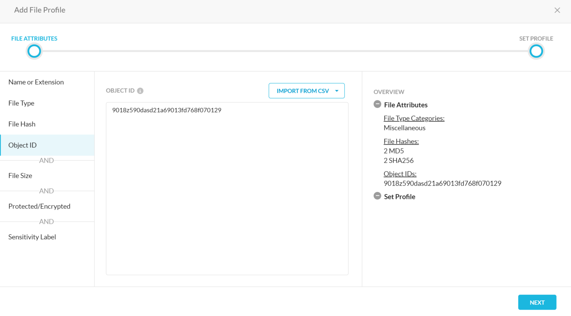Select the Name or Extension category
The width and height of the screenshot is (571, 316).
(x=36, y=82)
